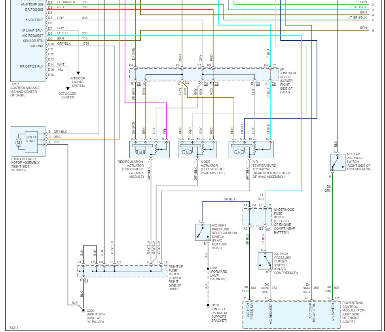Click the A/C low pressure switch symbol
Screen dimensions: 385x332
(338, 162)
